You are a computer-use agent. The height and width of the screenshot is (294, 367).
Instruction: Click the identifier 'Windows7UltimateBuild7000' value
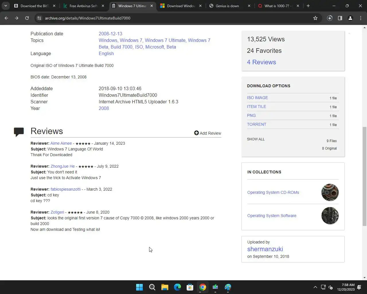(128, 95)
